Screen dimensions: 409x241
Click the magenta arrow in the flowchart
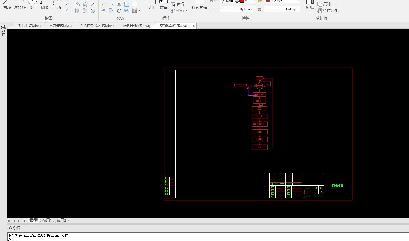tap(252, 91)
